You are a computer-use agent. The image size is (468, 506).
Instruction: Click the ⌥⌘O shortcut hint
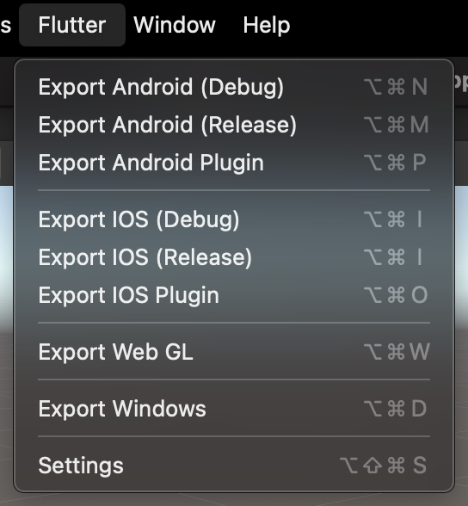click(396, 295)
